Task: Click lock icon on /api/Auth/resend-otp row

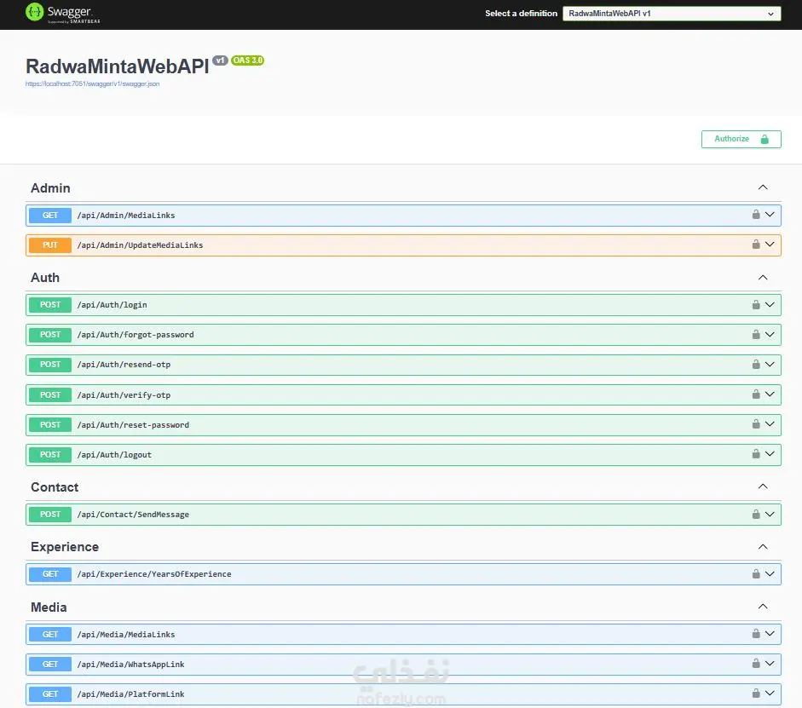Action: (756, 364)
